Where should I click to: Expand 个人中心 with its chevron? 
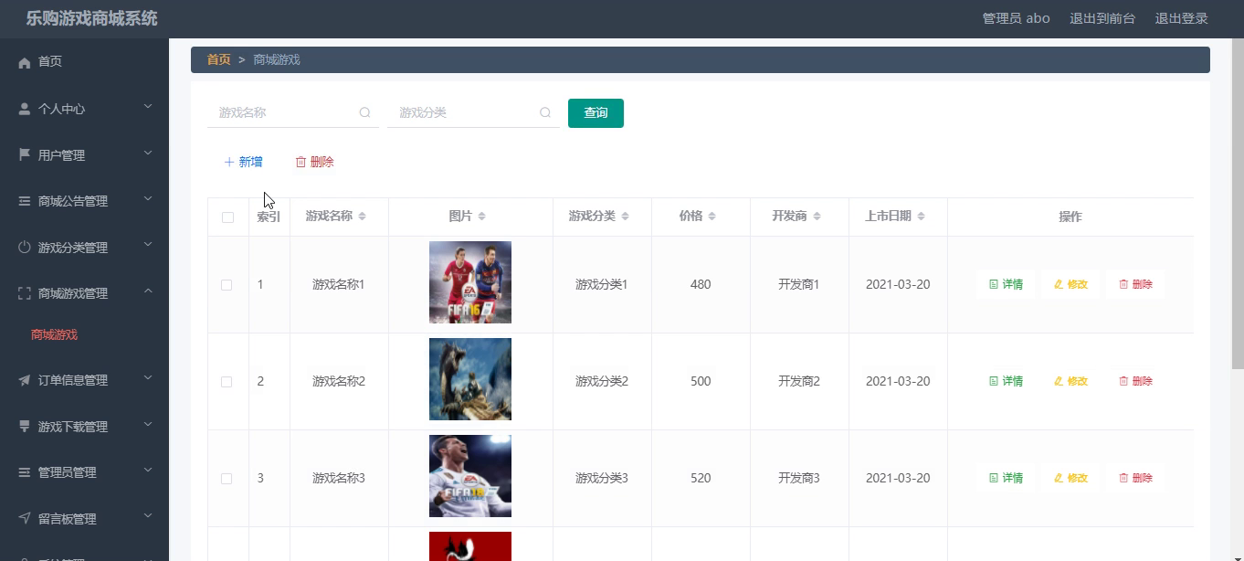point(148,107)
